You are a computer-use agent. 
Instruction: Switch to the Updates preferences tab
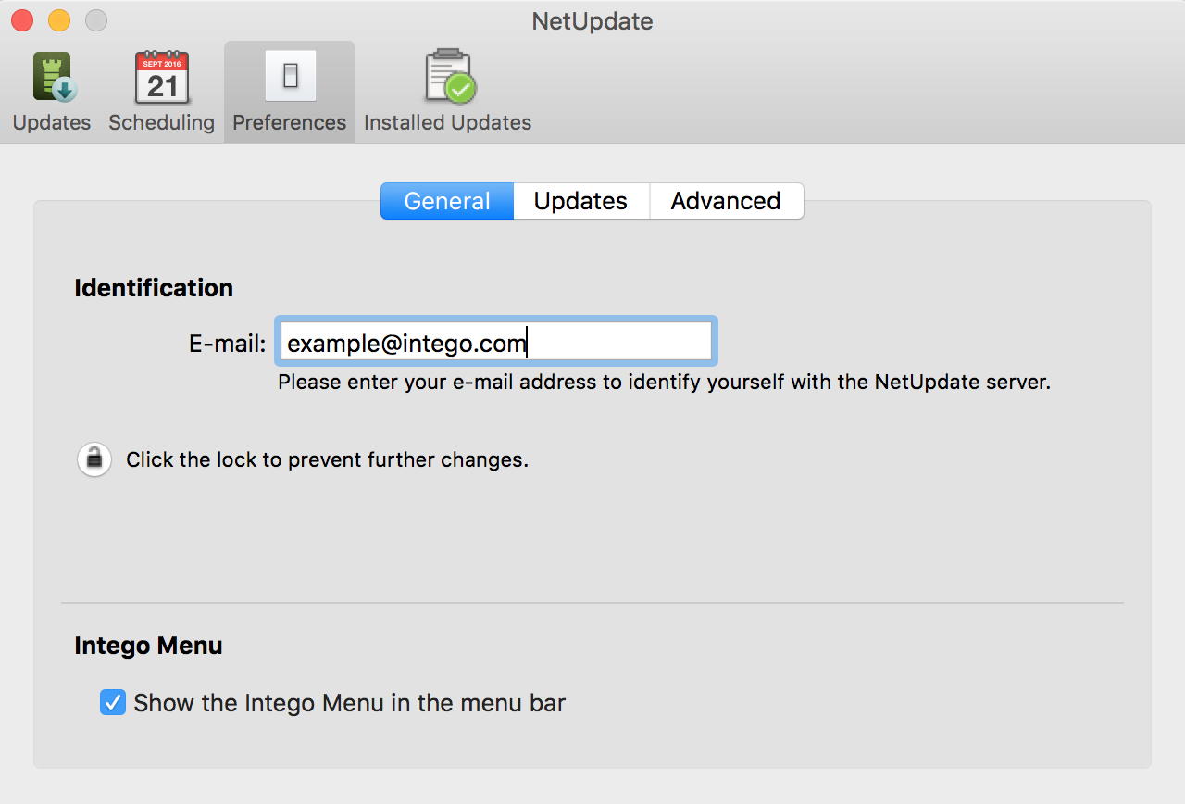tap(581, 201)
